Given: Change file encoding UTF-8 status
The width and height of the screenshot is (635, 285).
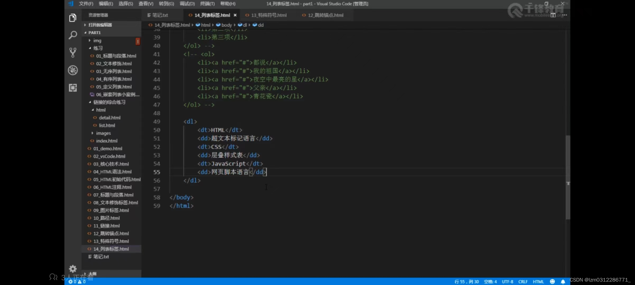Looking at the screenshot, I should (x=507, y=282).
